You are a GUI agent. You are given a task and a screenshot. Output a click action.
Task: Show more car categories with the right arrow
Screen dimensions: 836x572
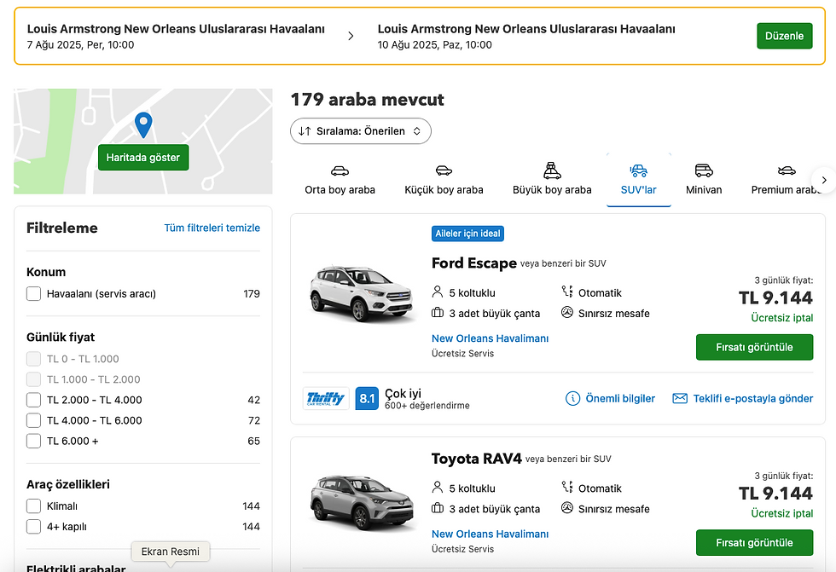tap(824, 180)
